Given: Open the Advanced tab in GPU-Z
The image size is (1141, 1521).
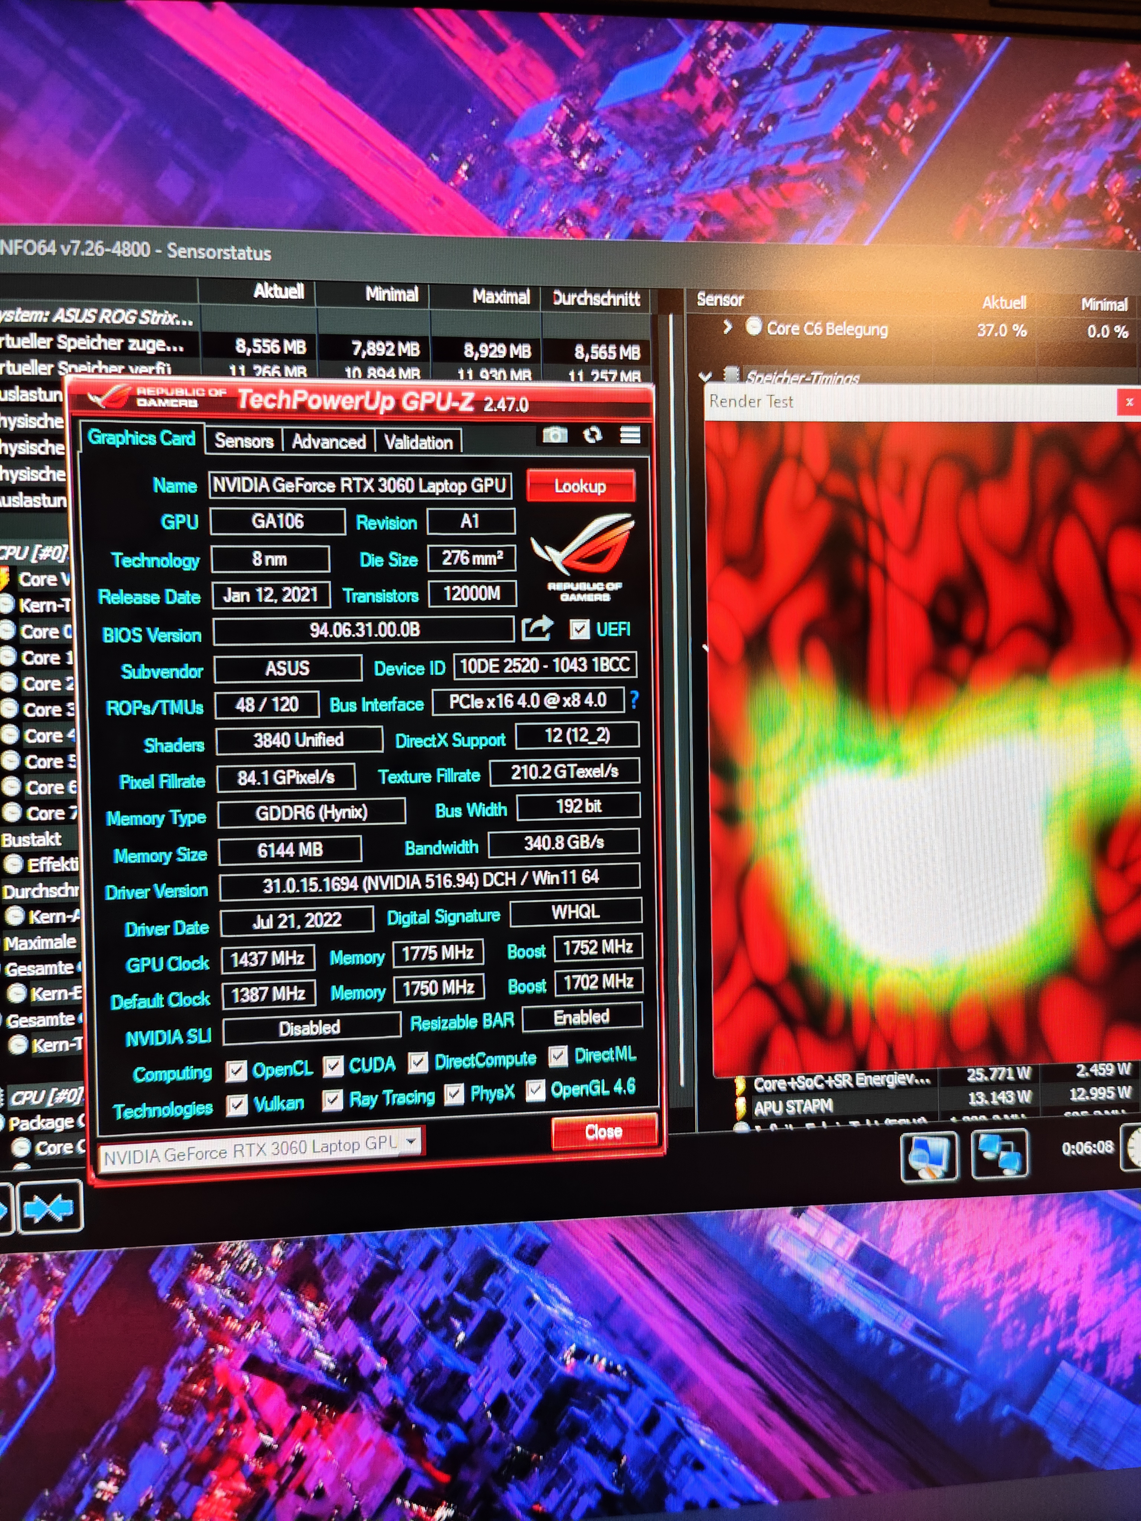Looking at the screenshot, I should (x=328, y=442).
